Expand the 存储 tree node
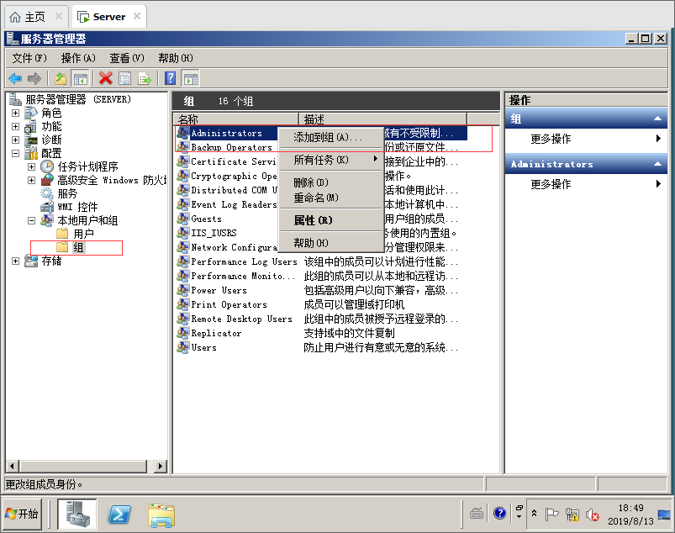 (x=15, y=261)
